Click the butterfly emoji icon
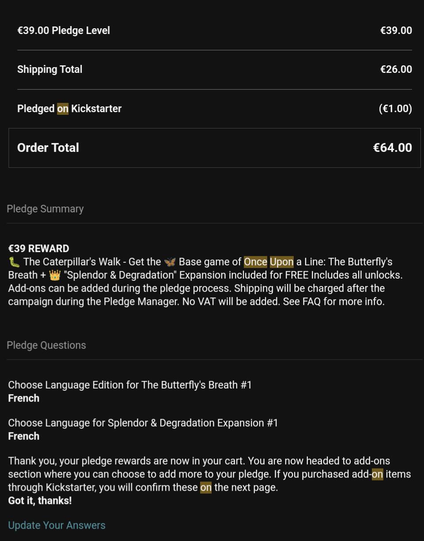Screen dimensions: 424x541 (x=170, y=262)
